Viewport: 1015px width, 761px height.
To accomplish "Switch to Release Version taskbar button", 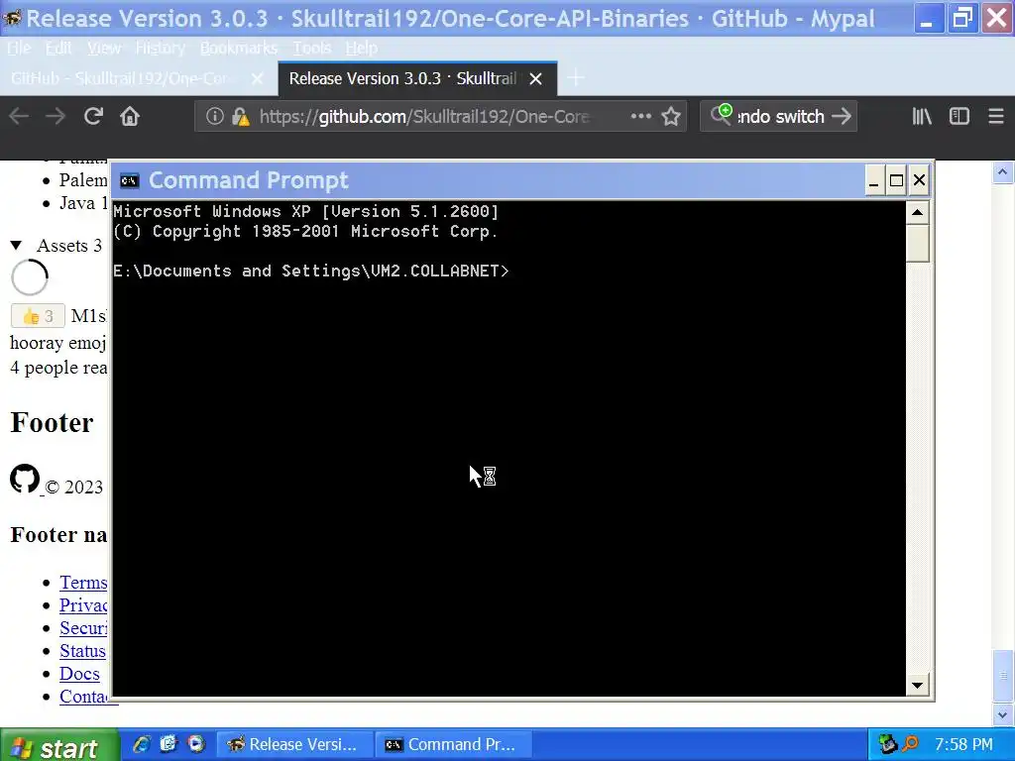I will coord(294,745).
